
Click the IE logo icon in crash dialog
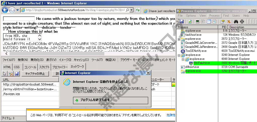(x=67, y=82)
